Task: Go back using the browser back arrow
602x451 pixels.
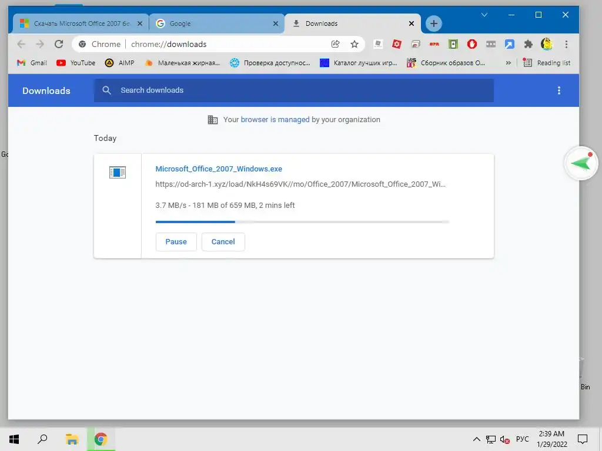Action: [22, 44]
